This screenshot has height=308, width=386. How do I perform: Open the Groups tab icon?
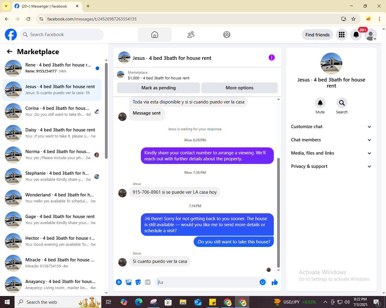pos(227,35)
